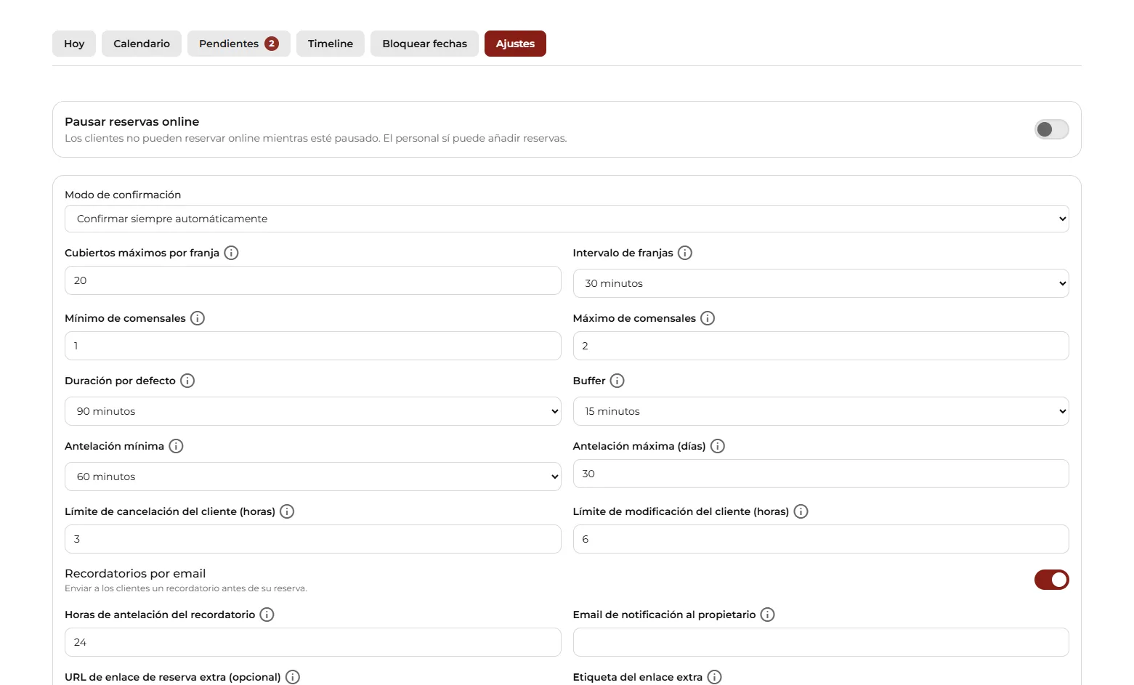
Task: Open the Antelación mínima dropdown
Action: pyautogui.click(x=313, y=477)
